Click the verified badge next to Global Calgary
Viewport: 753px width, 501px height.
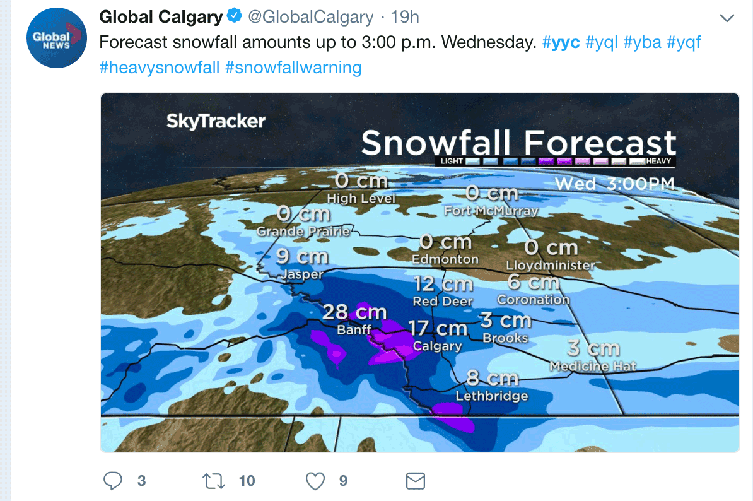tap(235, 16)
